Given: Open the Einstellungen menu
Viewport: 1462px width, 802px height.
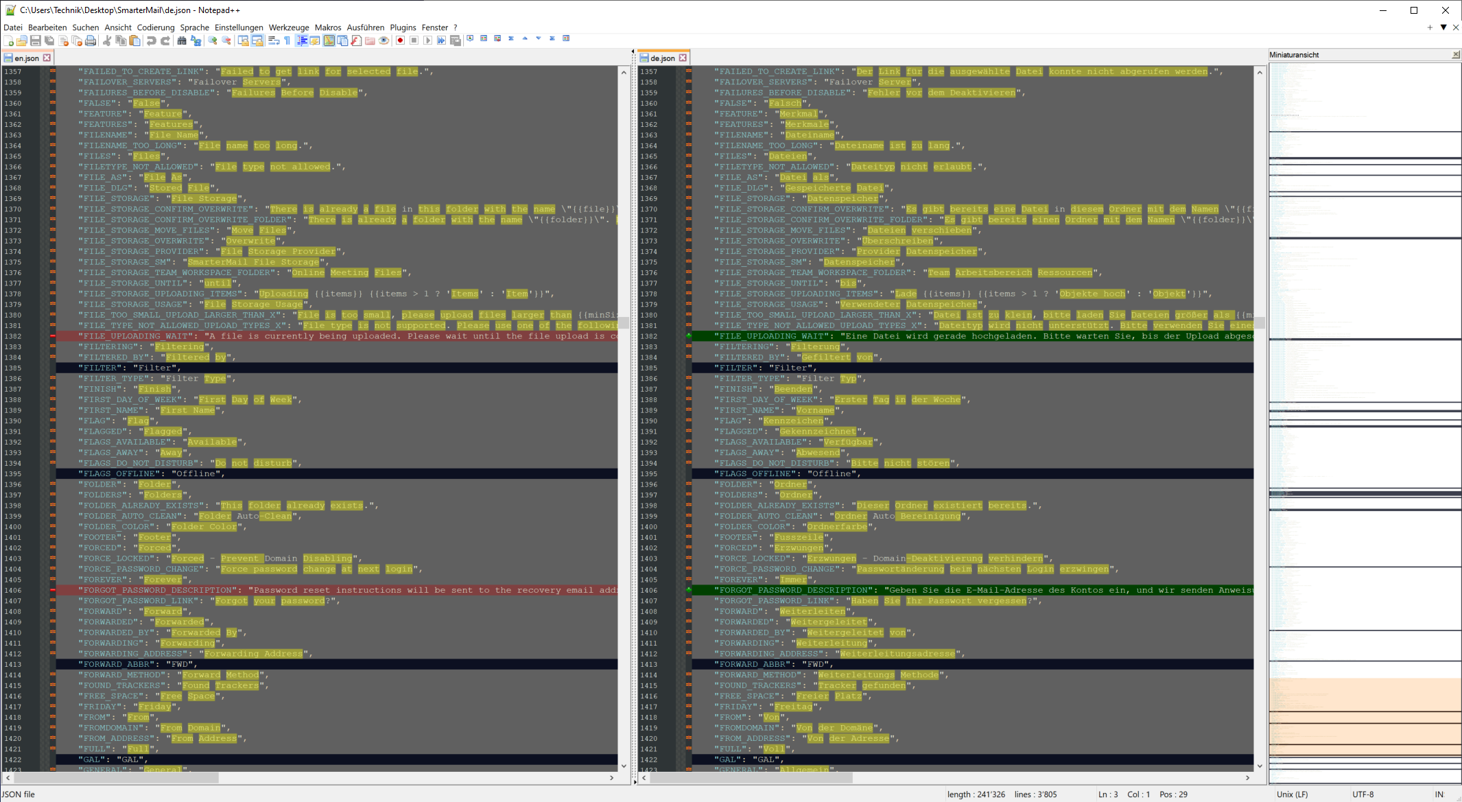Looking at the screenshot, I should click(x=239, y=27).
